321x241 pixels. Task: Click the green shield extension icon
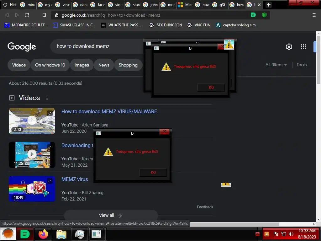264,15
